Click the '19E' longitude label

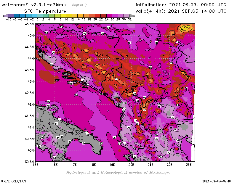pyautogui.click(x=112, y=165)
